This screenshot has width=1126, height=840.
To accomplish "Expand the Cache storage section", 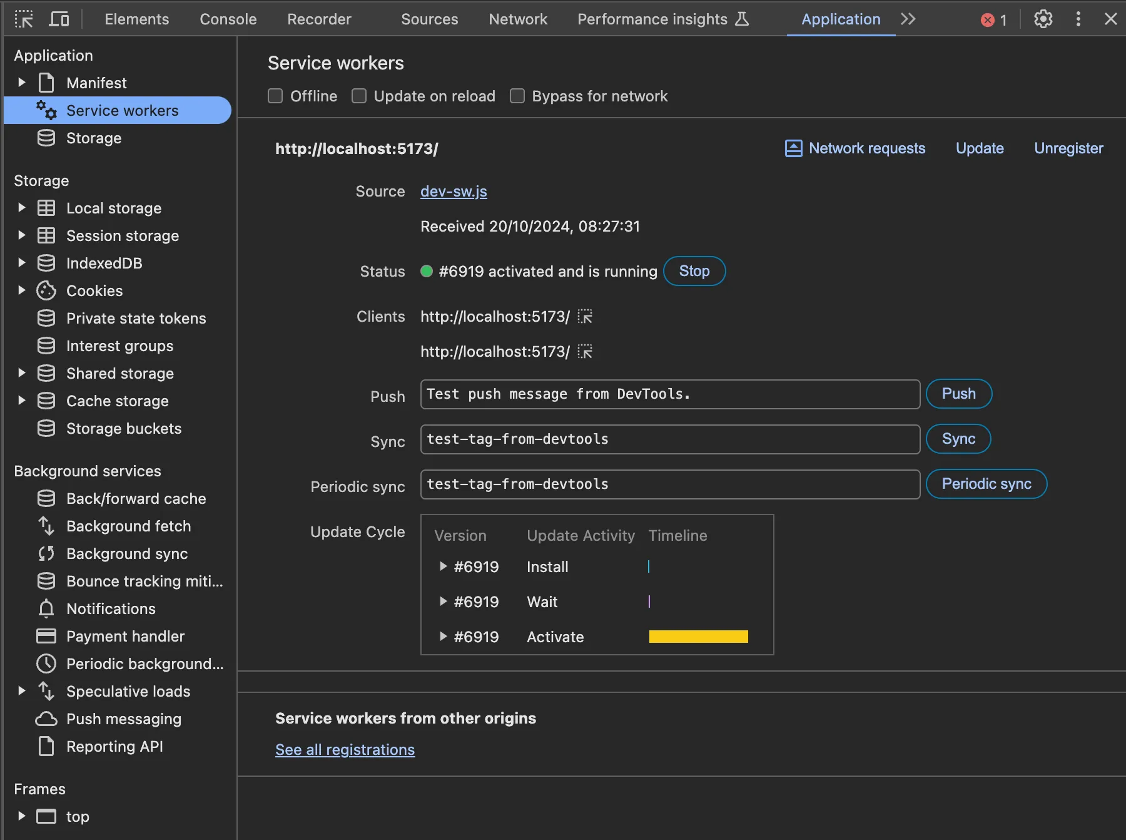I will coord(22,401).
